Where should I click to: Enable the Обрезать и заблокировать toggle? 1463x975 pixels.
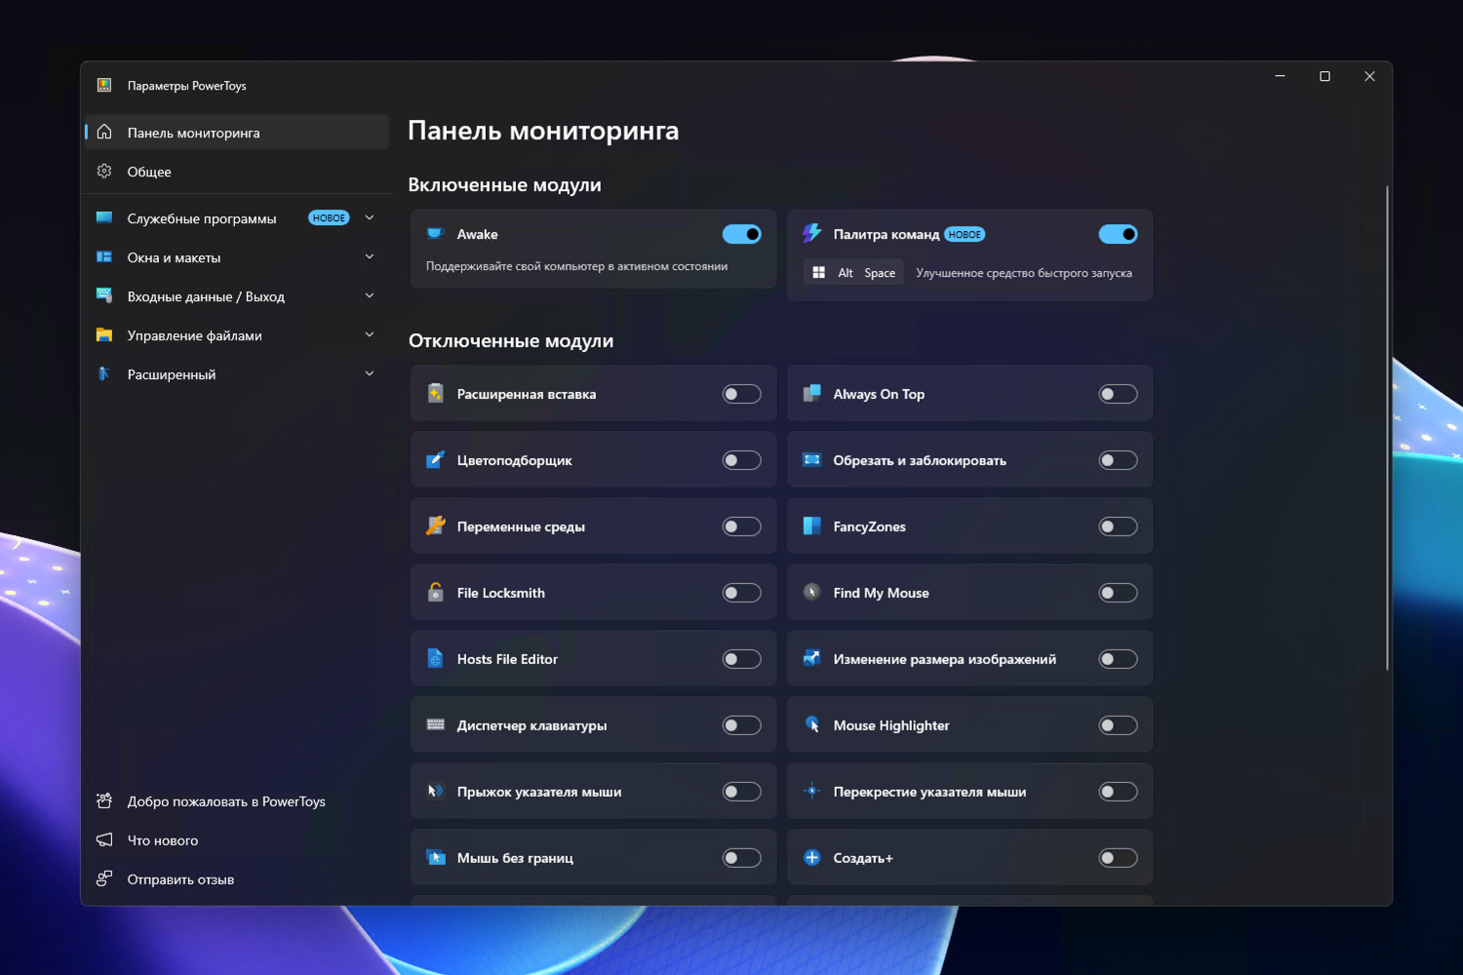pyautogui.click(x=1118, y=460)
